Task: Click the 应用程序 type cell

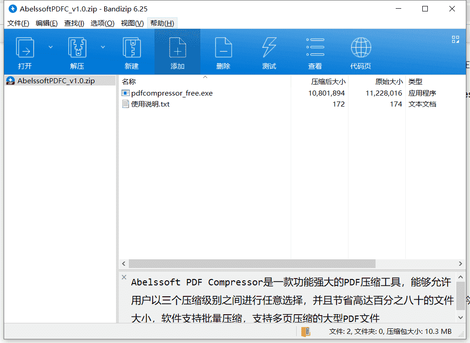Action: pos(422,93)
